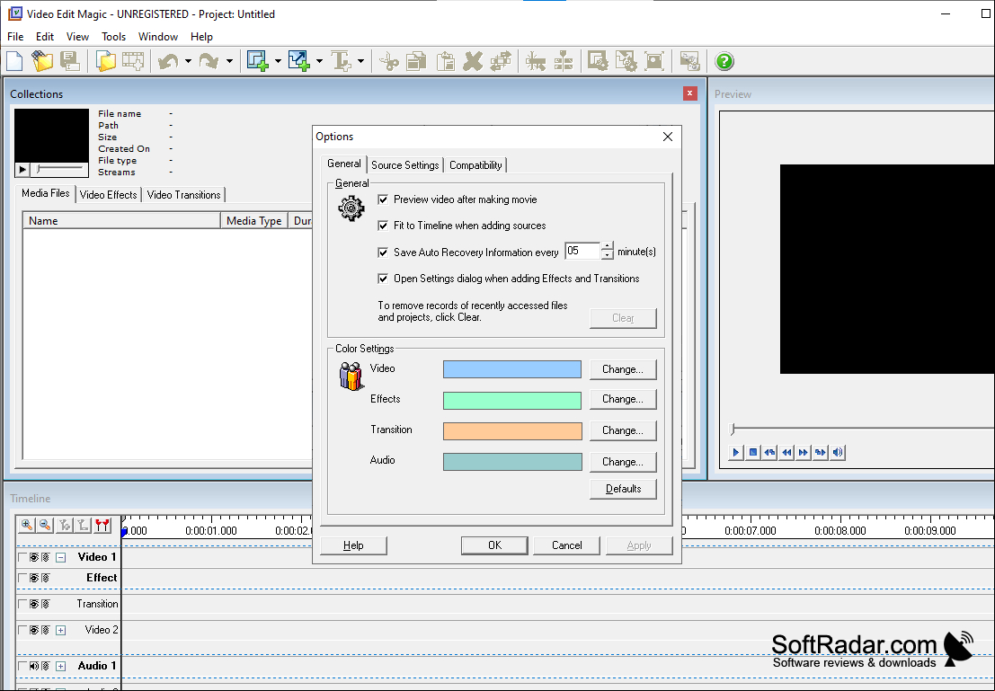Click the Stop button in Preview panel
This screenshot has height=691, width=995.
click(753, 452)
